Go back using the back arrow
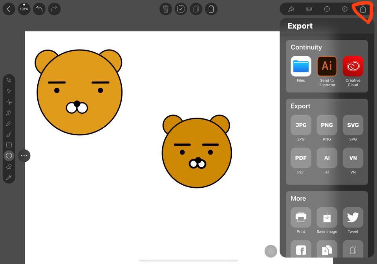 (9, 9)
